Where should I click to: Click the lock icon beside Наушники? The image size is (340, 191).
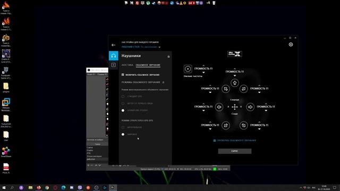pyautogui.click(x=168, y=56)
